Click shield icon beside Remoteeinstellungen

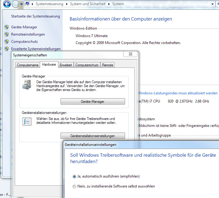(7, 34)
